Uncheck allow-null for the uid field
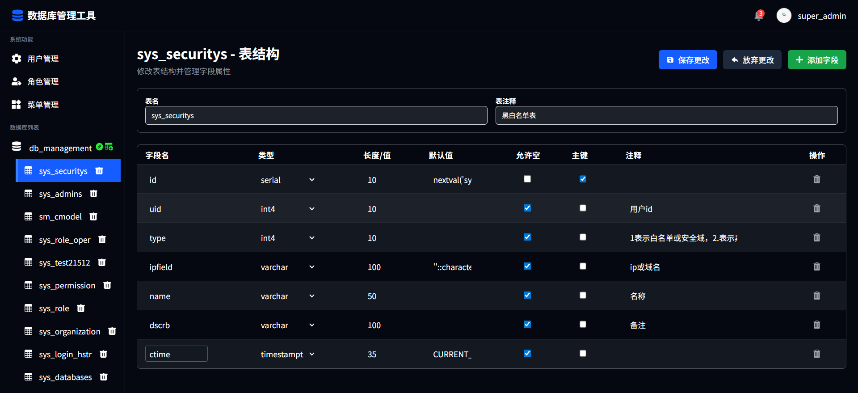The width and height of the screenshot is (858, 393). (527, 208)
